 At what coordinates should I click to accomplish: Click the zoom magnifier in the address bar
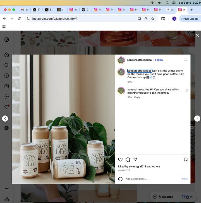point(146,19)
